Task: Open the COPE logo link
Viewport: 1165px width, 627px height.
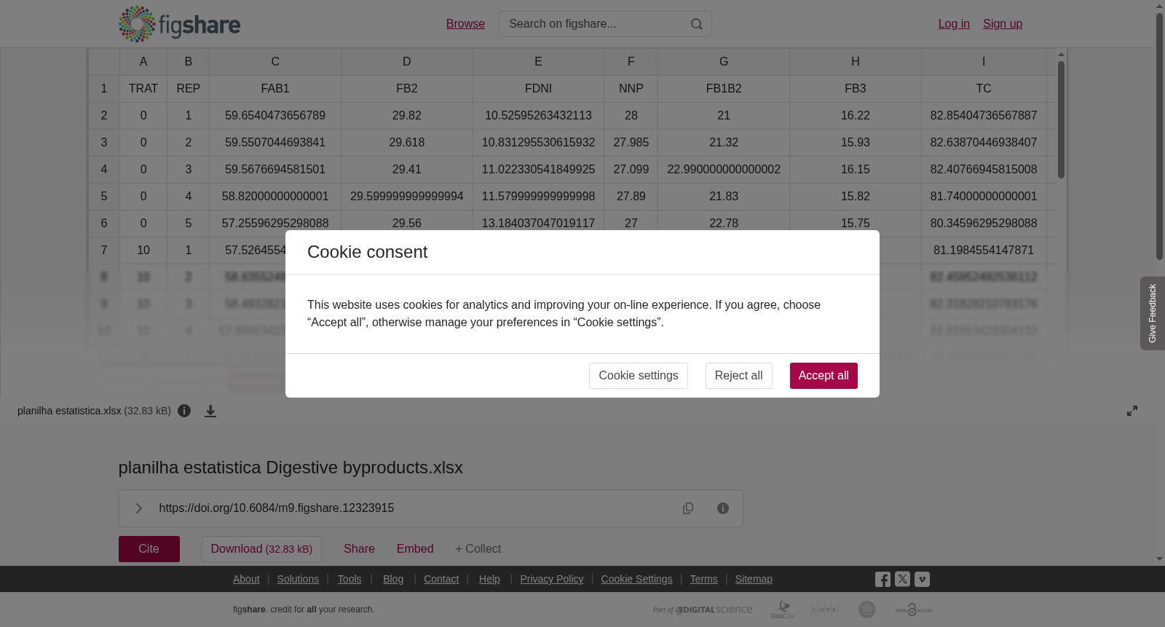Action: pyautogui.click(x=824, y=610)
